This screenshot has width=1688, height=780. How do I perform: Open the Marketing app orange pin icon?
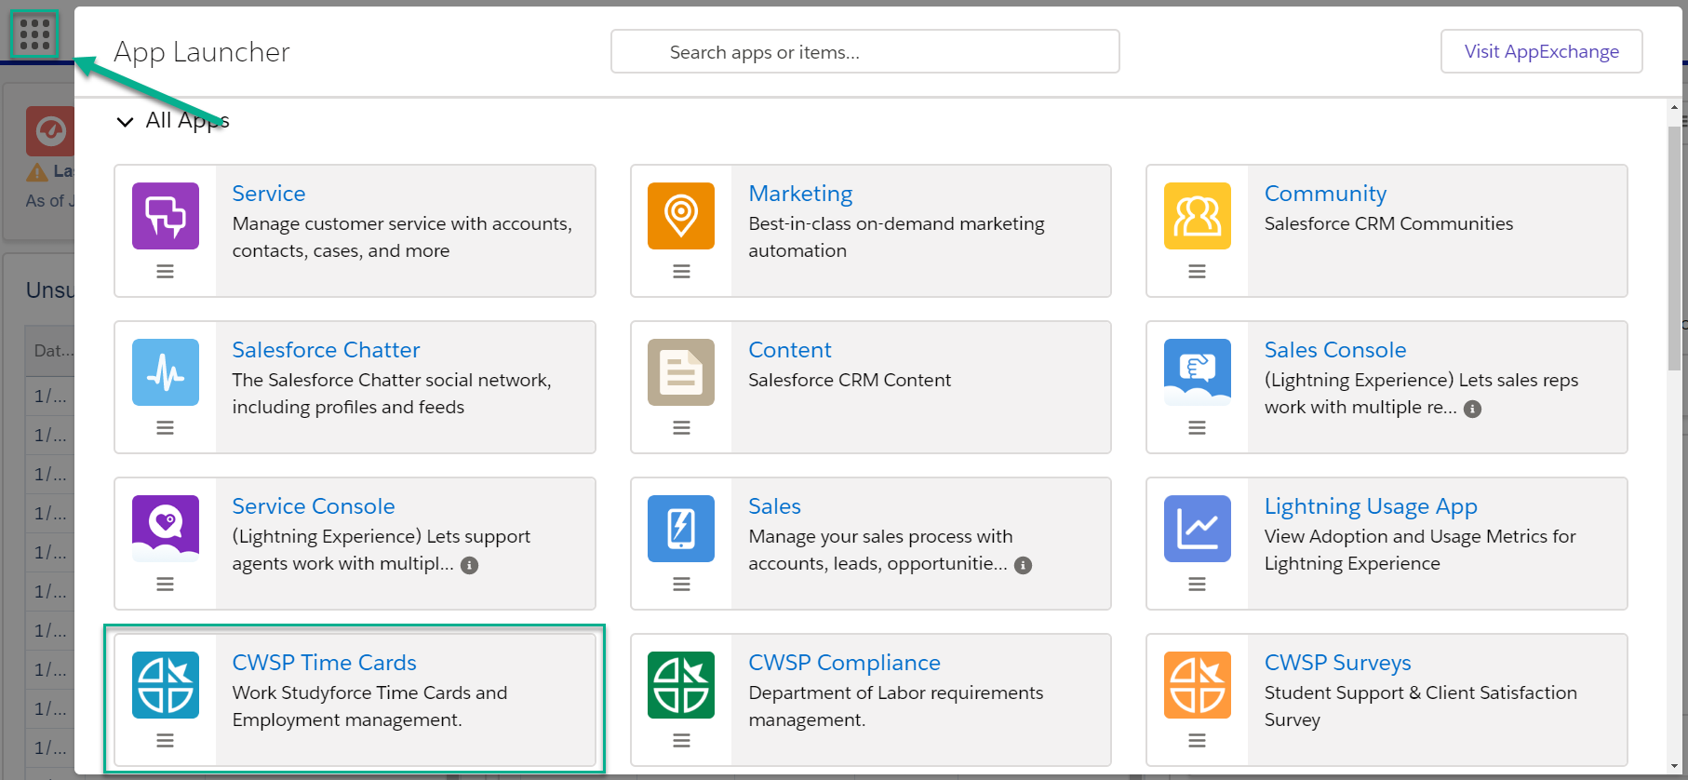point(681,216)
